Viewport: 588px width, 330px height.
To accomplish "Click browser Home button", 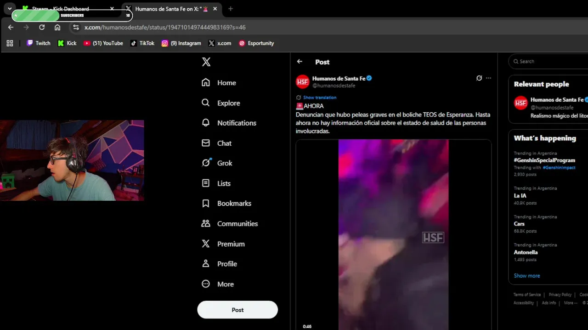I will click(57, 27).
